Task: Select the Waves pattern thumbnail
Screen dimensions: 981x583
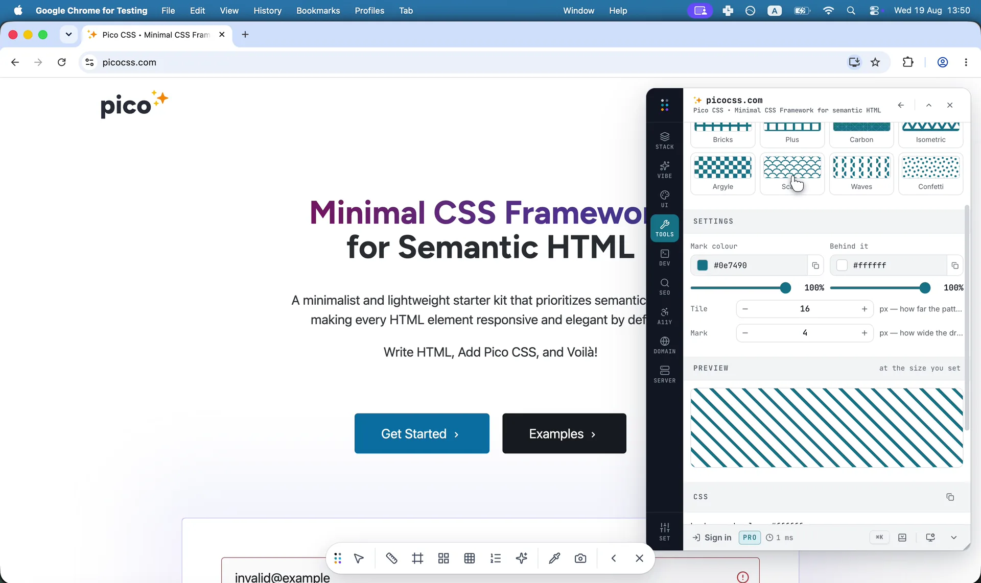Action: tap(861, 174)
